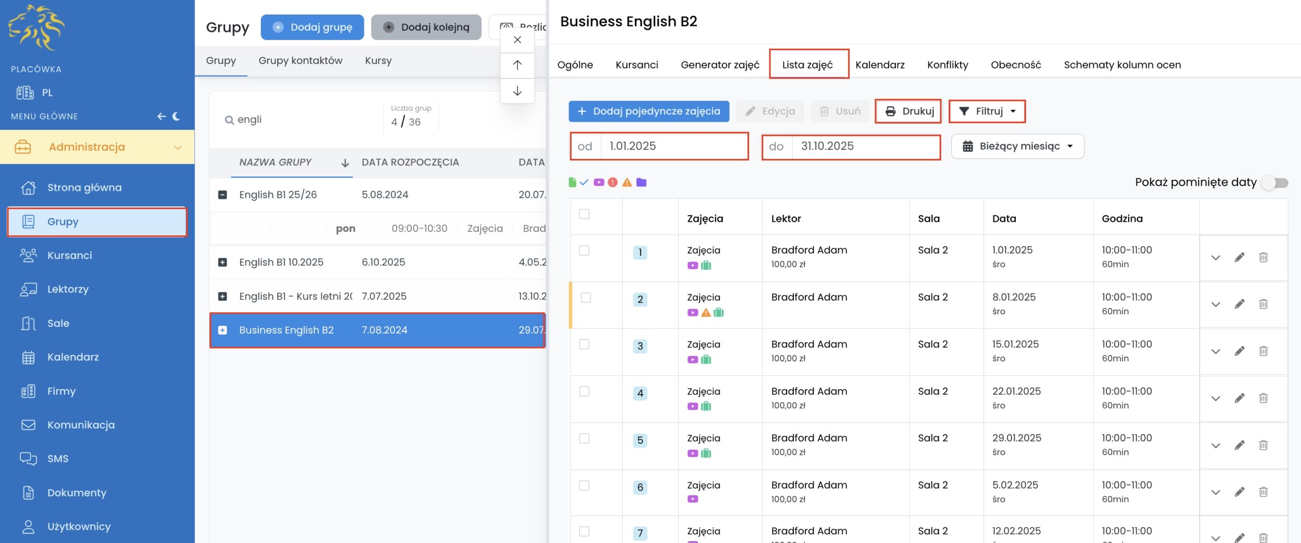The width and height of the screenshot is (1301, 543).
Task: Open Kursanci in the sidebar menu
Action: (x=70, y=255)
